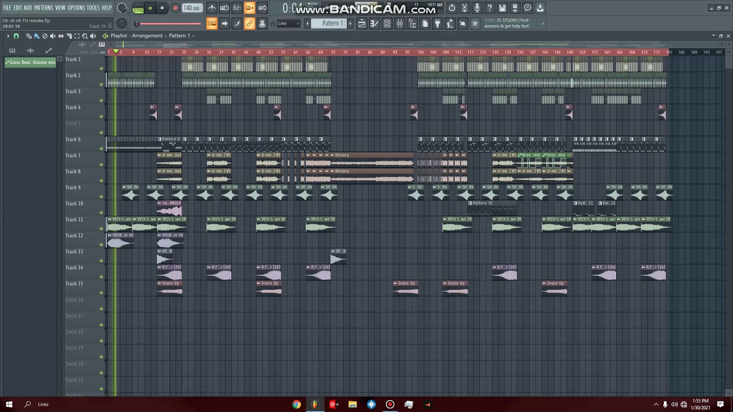Image resolution: width=733 pixels, height=412 pixels.
Task: Select the Slice tool
Action: [69, 36]
